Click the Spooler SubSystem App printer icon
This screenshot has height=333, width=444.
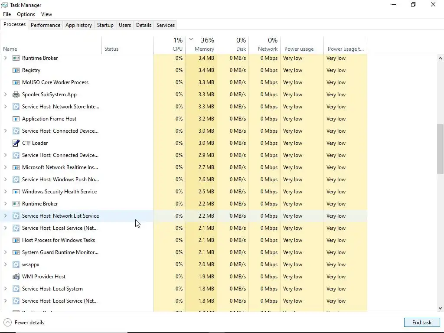click(x=16, y=95)
